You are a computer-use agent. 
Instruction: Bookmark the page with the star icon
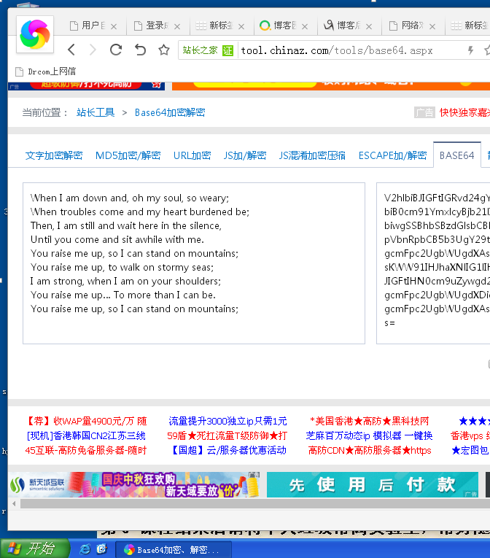click(x=163, y=50)
